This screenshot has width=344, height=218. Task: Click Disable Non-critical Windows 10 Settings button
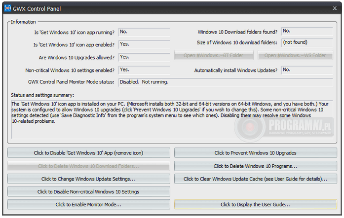89,191
